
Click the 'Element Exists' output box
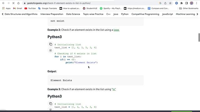(x=95, y=80)
